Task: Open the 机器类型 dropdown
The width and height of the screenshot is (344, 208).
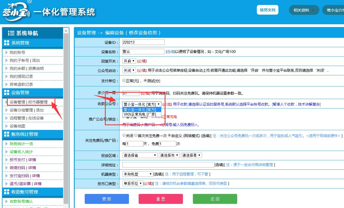Action: (x=138, y=174)
